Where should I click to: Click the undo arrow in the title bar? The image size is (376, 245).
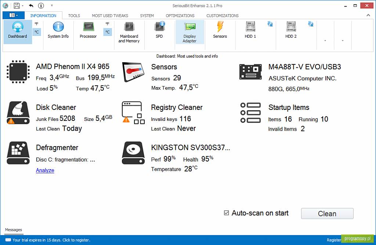click(x=31, y=5)
